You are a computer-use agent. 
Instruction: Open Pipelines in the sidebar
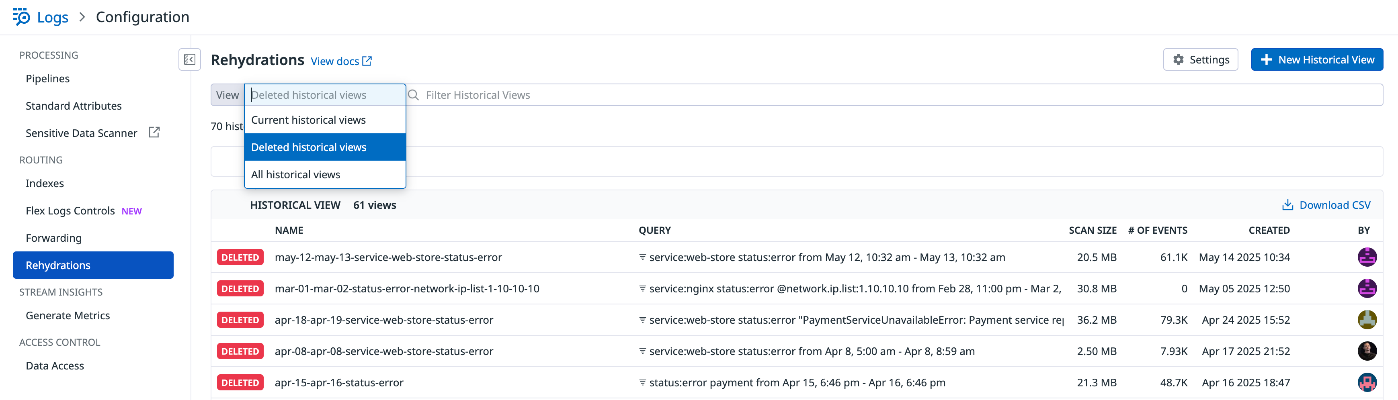tap(48, 79)
